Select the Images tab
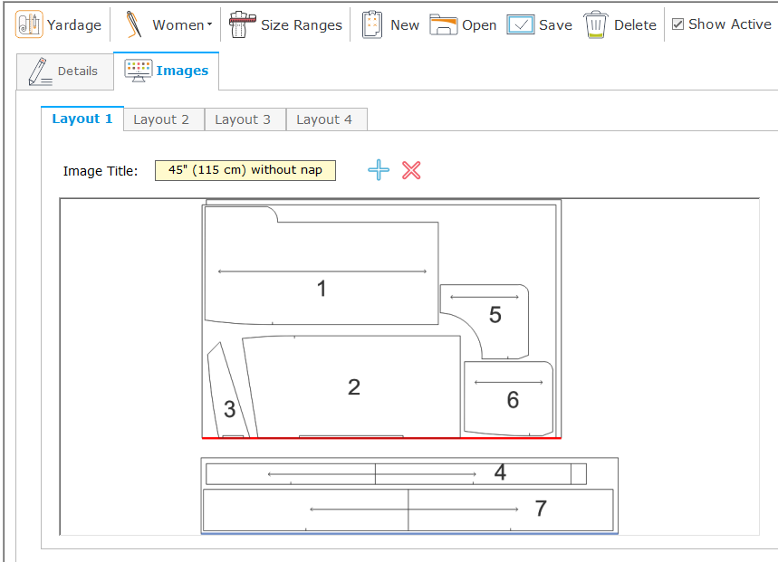The width and height of the screenshot is (778, 562). (x=167, y=71)
